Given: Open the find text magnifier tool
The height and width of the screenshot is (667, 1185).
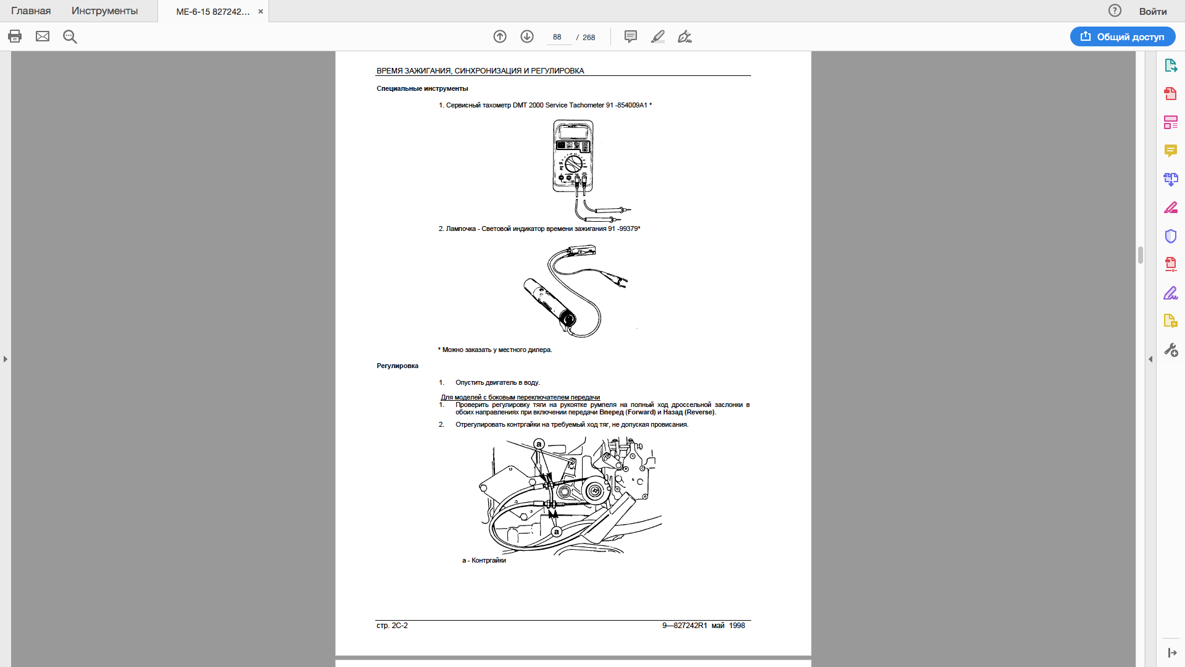Looking at the screenshot, I should click(x=70, y=36).
